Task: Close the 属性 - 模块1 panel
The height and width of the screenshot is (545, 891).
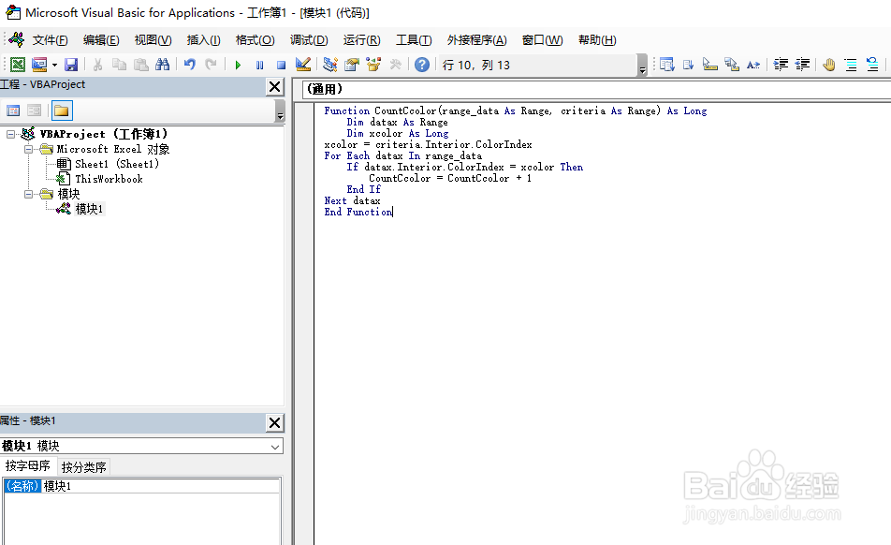Action: coord(274,422)
